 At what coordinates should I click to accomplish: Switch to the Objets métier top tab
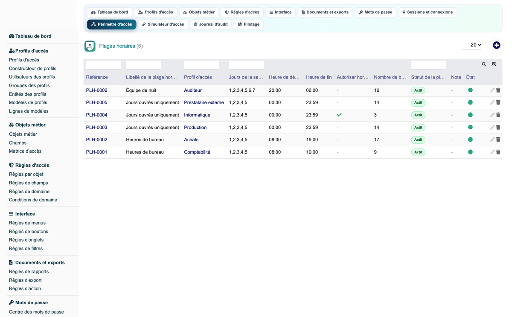pos(199,12)
